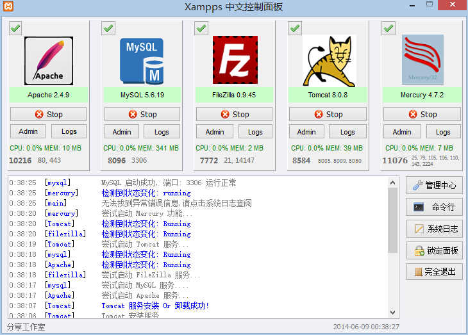Screen dimensions: 468x335
Task: Open Tomcat Logs
Action: pyautogui.click(x=347, y=132)
